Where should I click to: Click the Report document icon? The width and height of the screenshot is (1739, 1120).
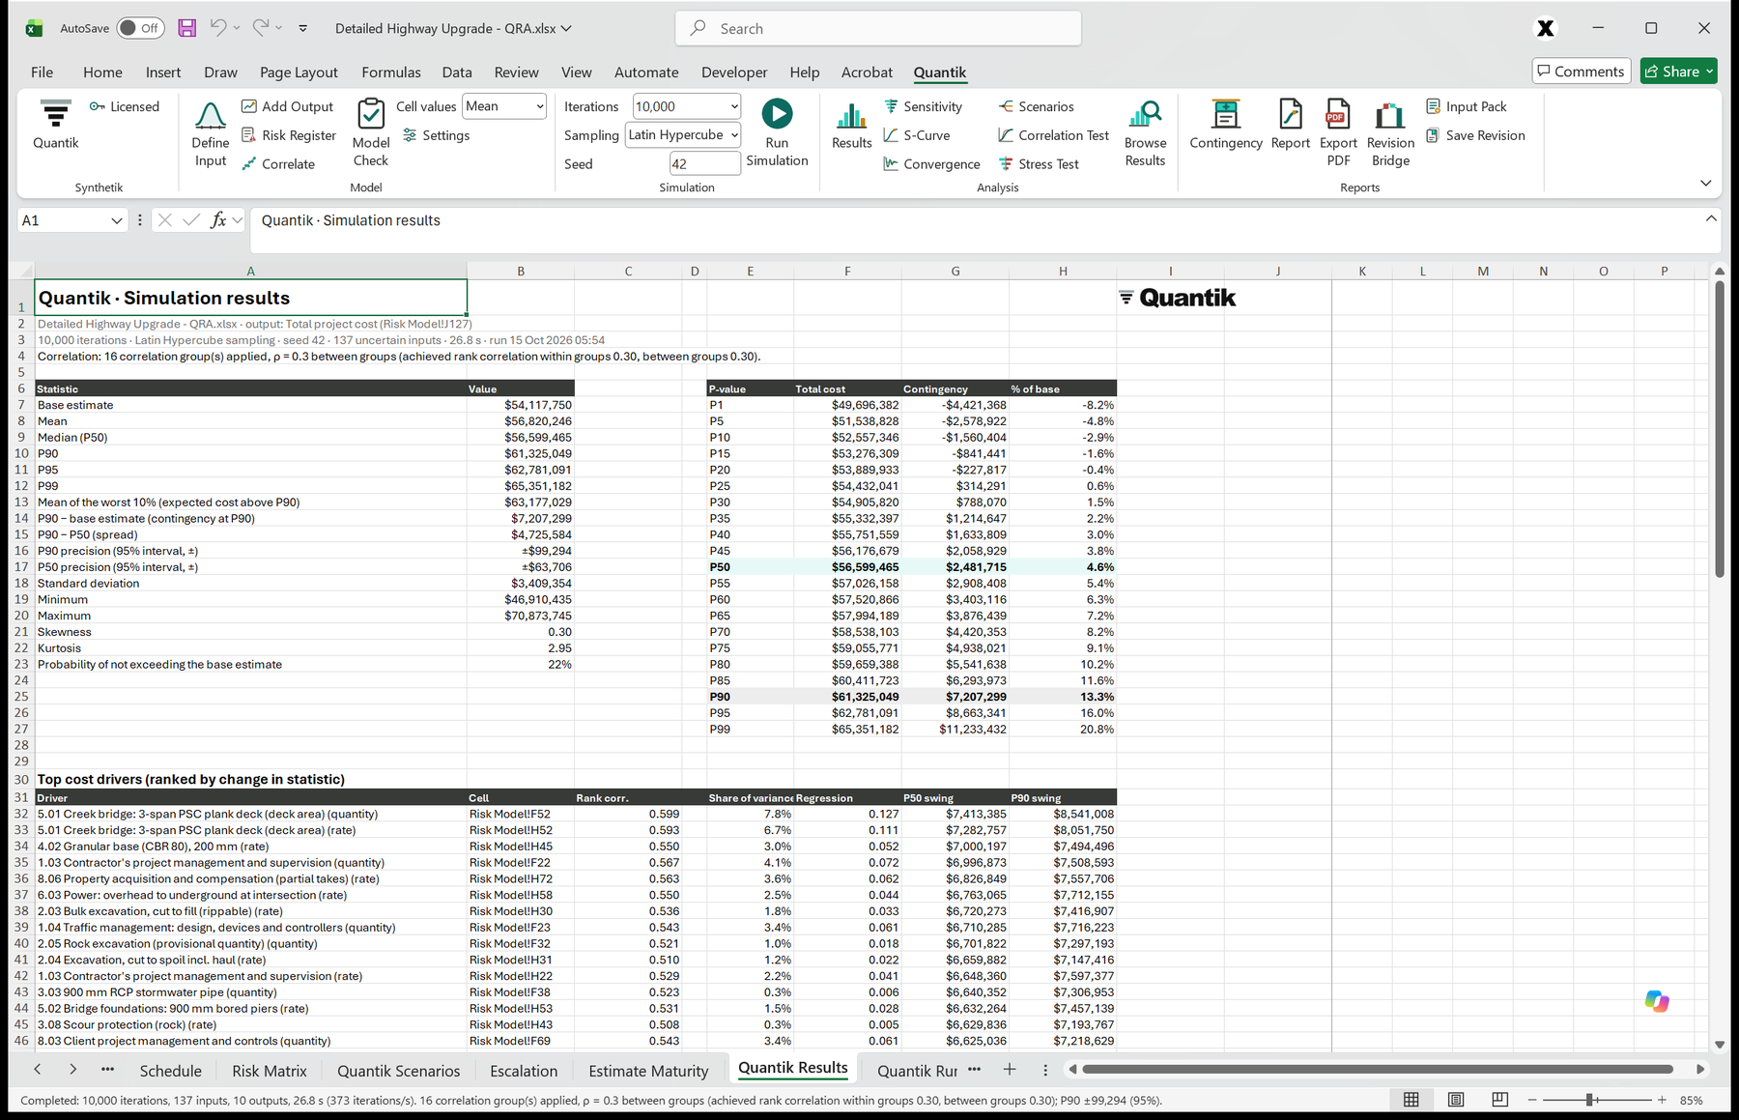[x=1290, y=114]
